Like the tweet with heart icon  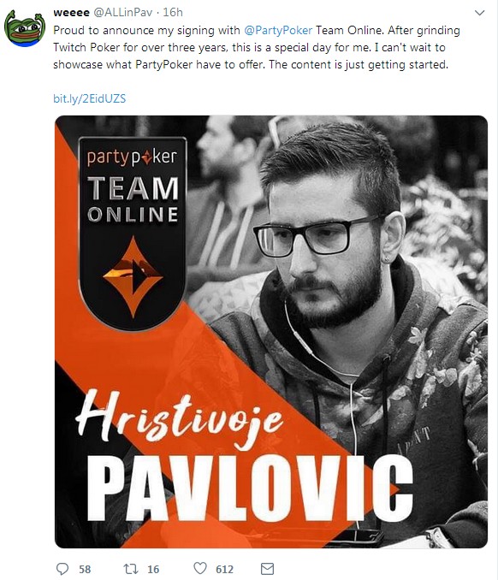point(200,568)
